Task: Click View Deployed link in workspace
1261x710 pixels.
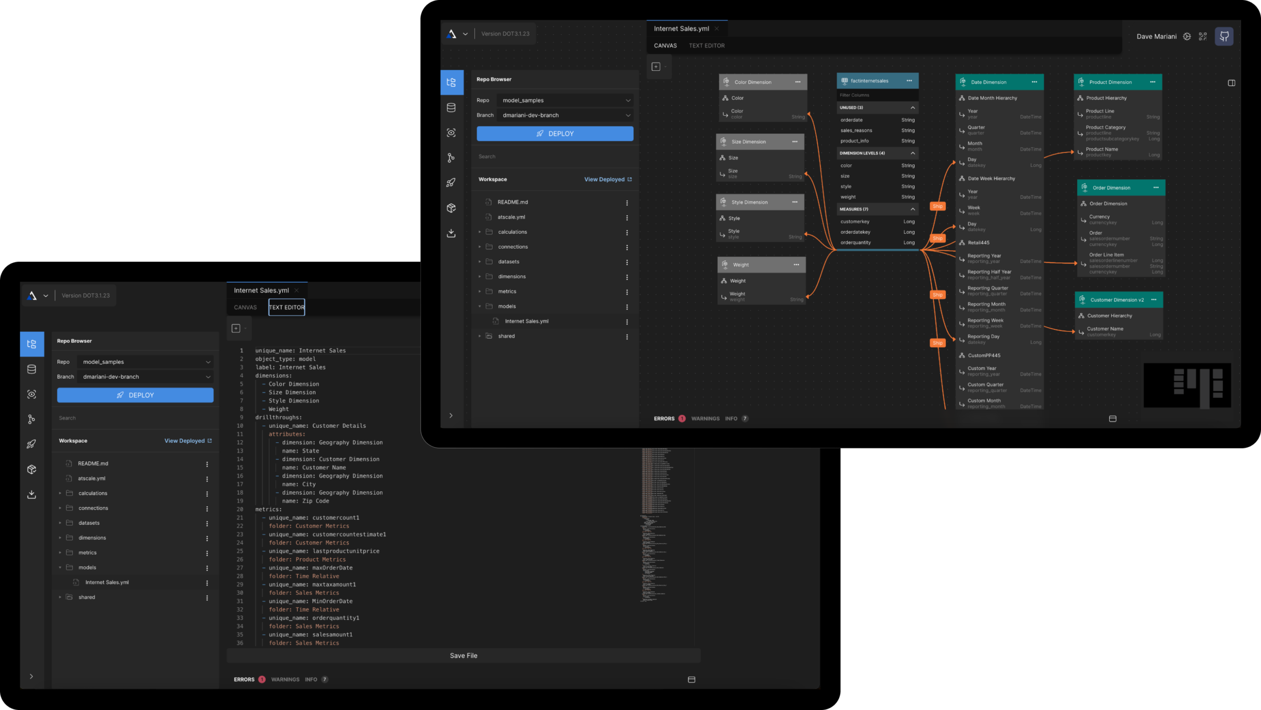Action: 187,441
